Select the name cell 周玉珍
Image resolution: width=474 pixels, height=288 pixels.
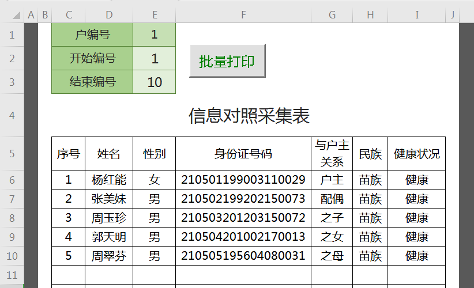click(109, 218)
